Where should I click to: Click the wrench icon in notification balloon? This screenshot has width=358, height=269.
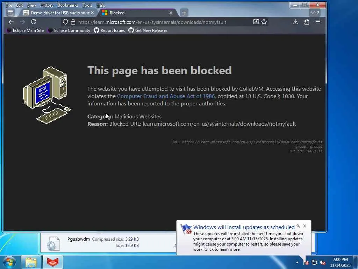(x=298, y=226)
